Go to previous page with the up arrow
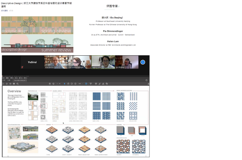The height and width of the screenshot is (160, 242). click(x=49, y=84)
